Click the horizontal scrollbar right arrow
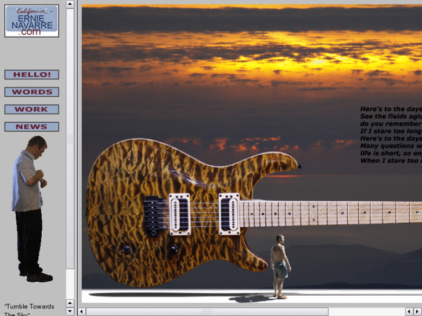The image size is (422, 316). pos(418,312)
